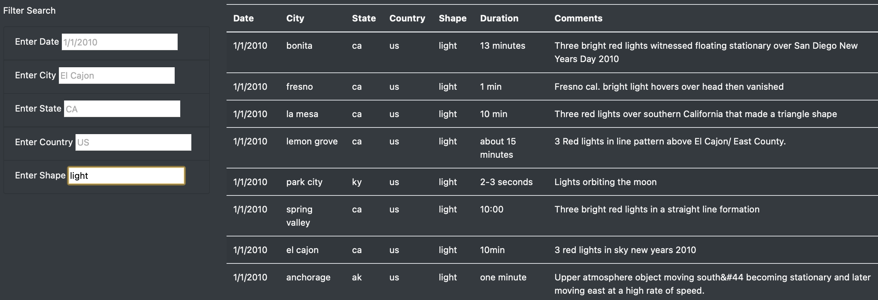The height and width of the screenshot is (300, 878).
Task: Click the Date column header
Action: 243,18
